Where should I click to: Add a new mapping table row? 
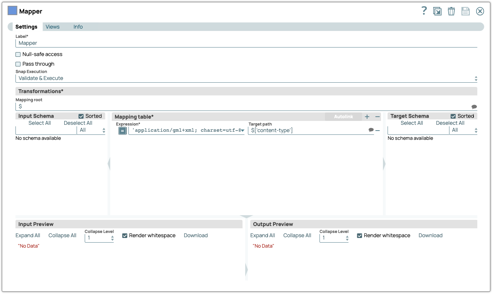tap(367, 116)
